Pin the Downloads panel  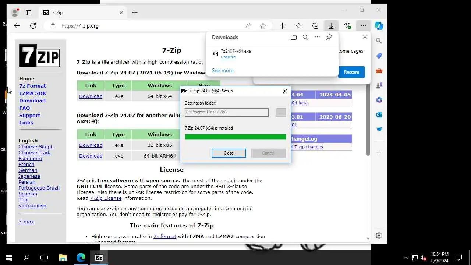click(x=329, y=37)
